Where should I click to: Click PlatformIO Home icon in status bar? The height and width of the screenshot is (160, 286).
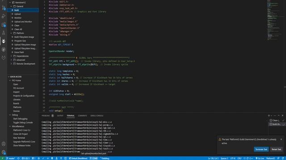(39, 158)
